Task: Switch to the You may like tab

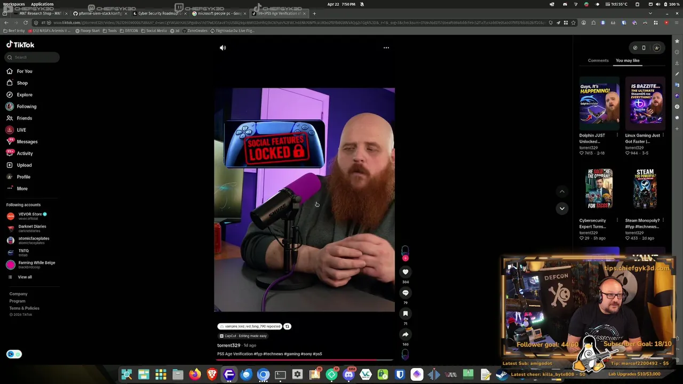Action: pos(628,60)
